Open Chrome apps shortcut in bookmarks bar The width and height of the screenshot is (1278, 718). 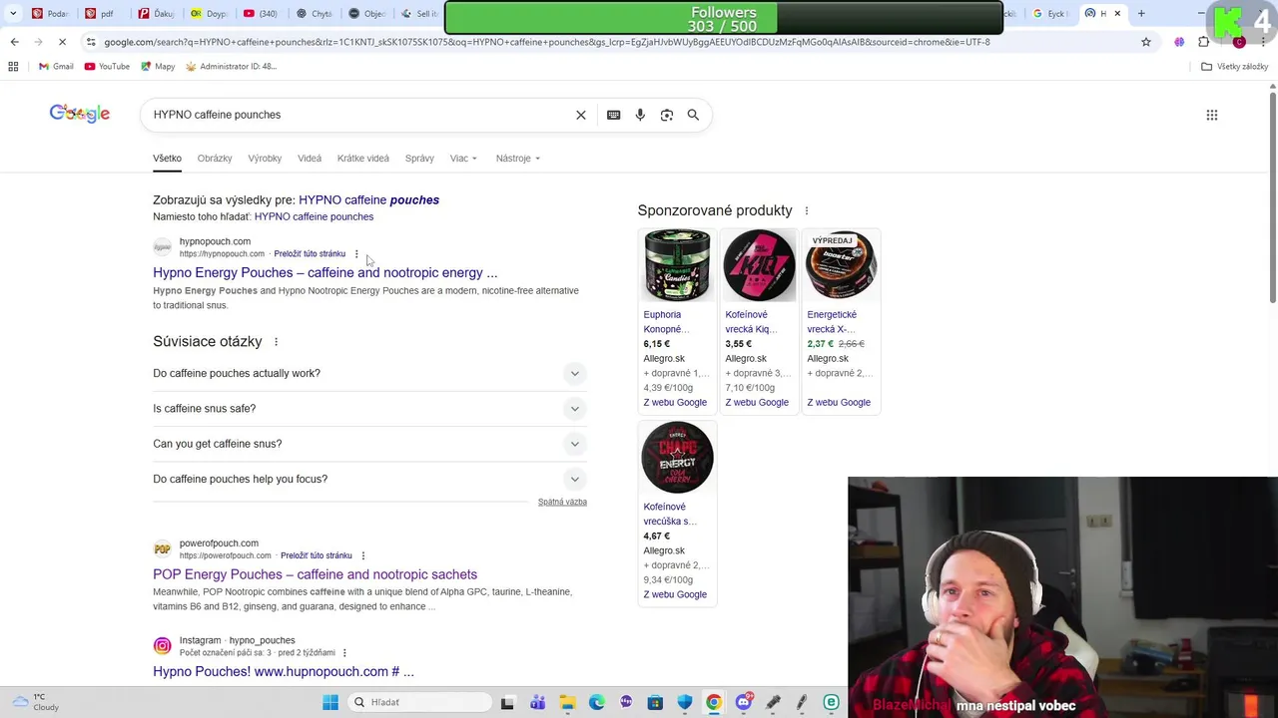pos(13,66)
